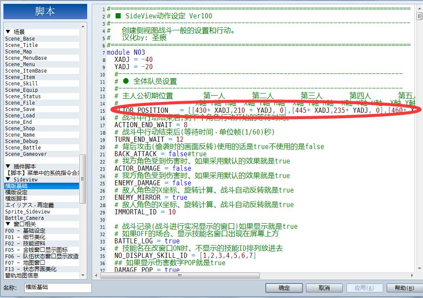Viewport: 423px width, 298px height.
Task: Focus the 名称 input field
Action: click(x=58, y=288)
